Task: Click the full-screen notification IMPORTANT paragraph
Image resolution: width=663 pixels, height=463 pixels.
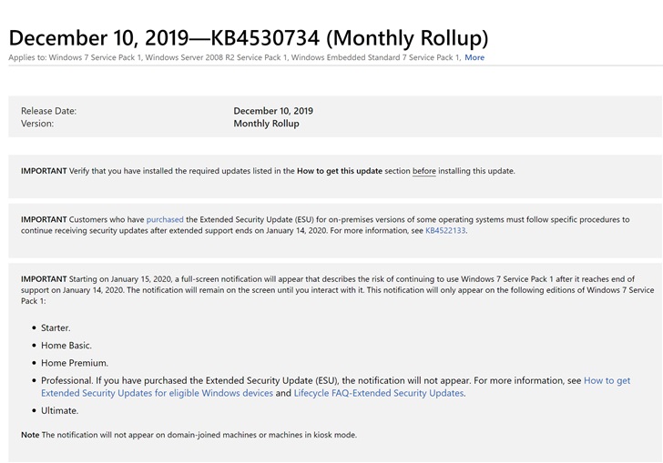Action: click(337, 290)
